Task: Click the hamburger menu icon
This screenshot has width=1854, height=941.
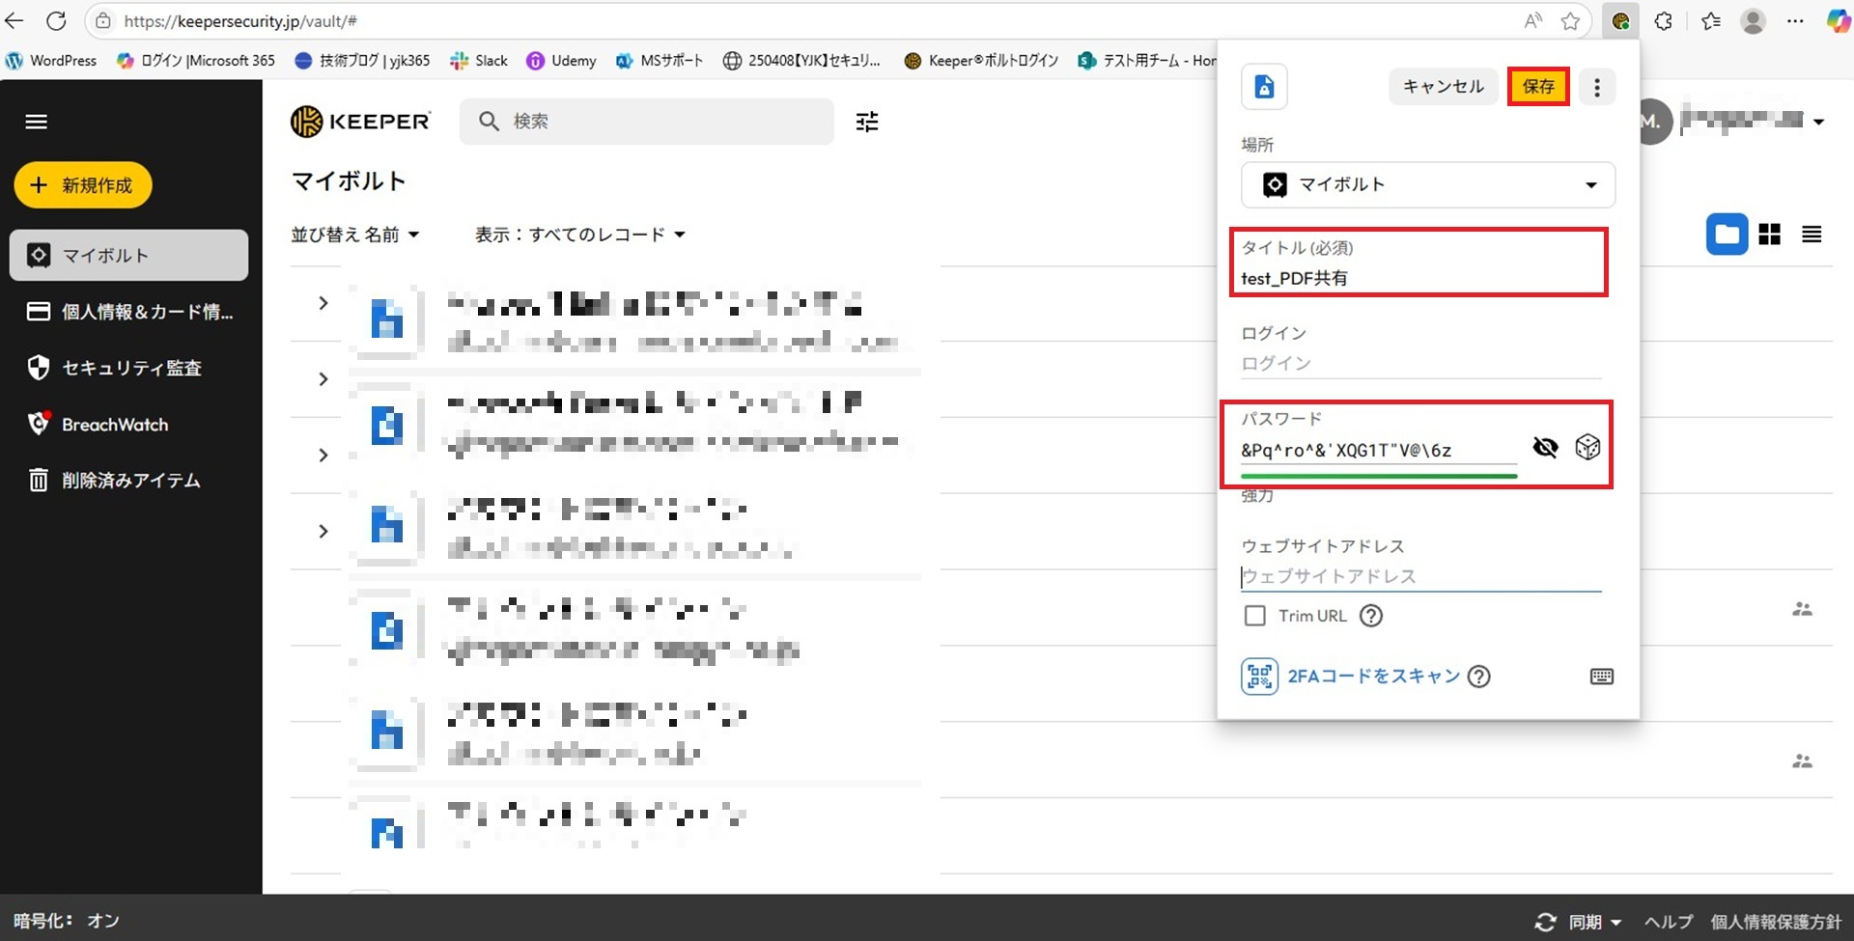Action: [37, 122]
